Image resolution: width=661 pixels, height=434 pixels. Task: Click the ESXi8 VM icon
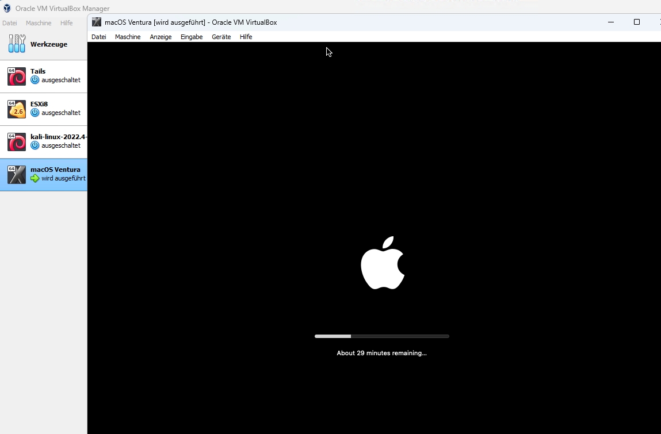pyautogui.click(x=17, y=109)
